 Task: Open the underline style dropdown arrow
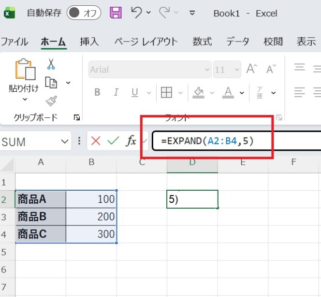pos(149,93)
